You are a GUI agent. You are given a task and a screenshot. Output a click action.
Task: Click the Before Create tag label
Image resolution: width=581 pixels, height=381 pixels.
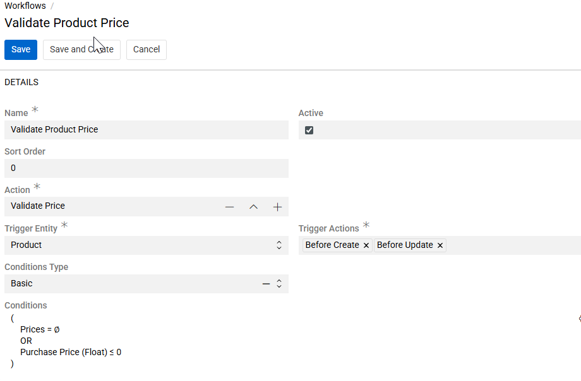[x=332, y=245]
